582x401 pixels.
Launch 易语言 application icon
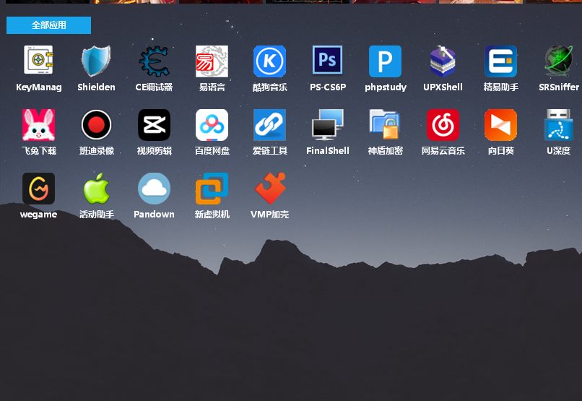[212, 61]
